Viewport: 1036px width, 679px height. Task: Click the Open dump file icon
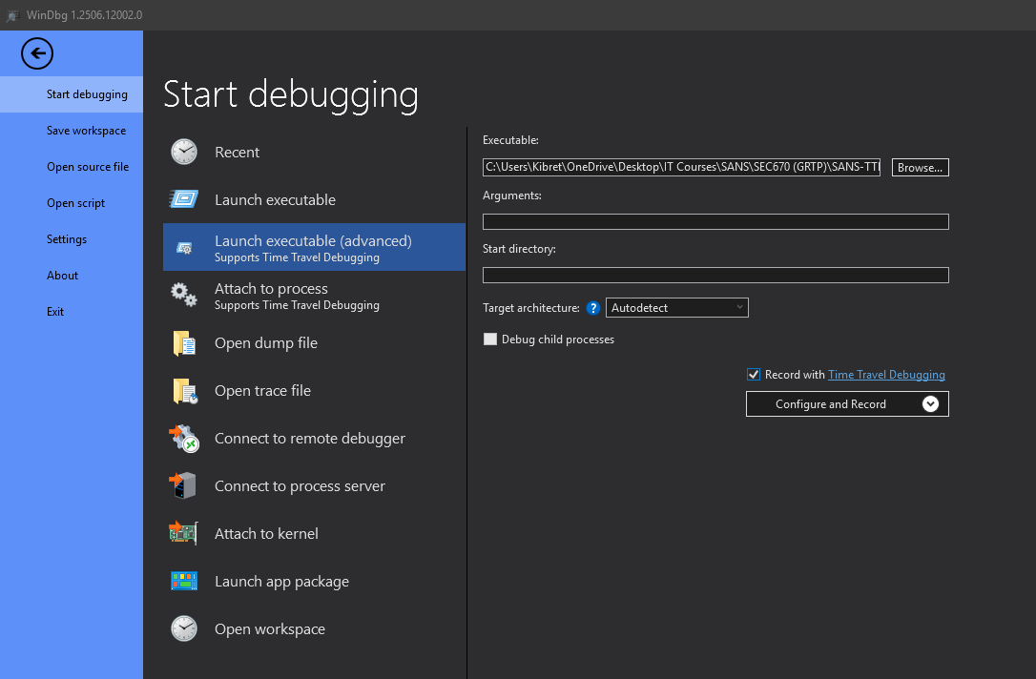point(184,343)
